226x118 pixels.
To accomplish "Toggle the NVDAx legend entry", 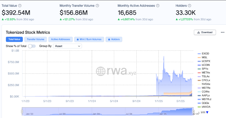I will pos(206,84).
